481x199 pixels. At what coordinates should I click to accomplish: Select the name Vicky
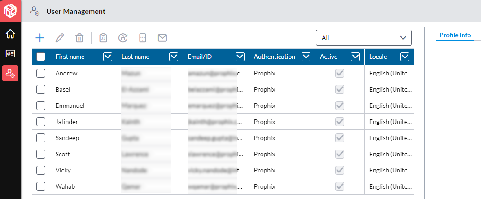62,170
